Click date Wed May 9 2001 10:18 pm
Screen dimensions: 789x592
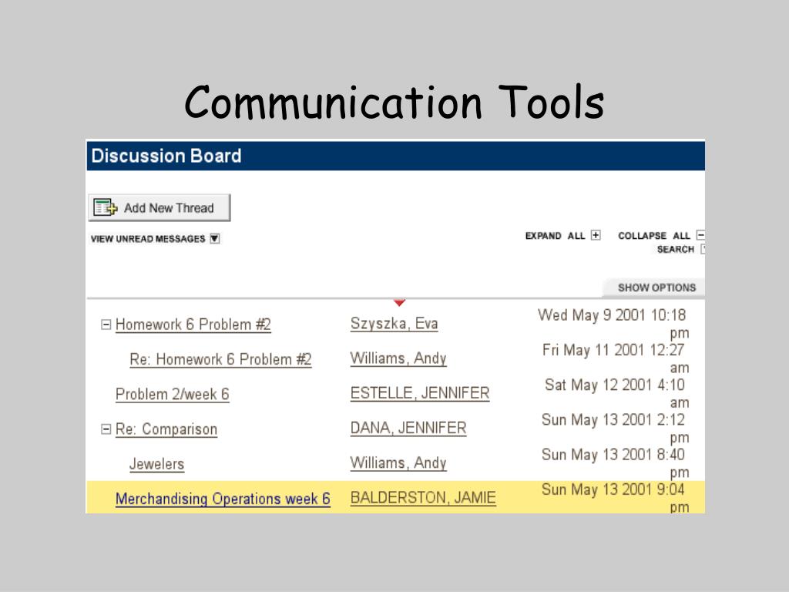tap(613, 324)
